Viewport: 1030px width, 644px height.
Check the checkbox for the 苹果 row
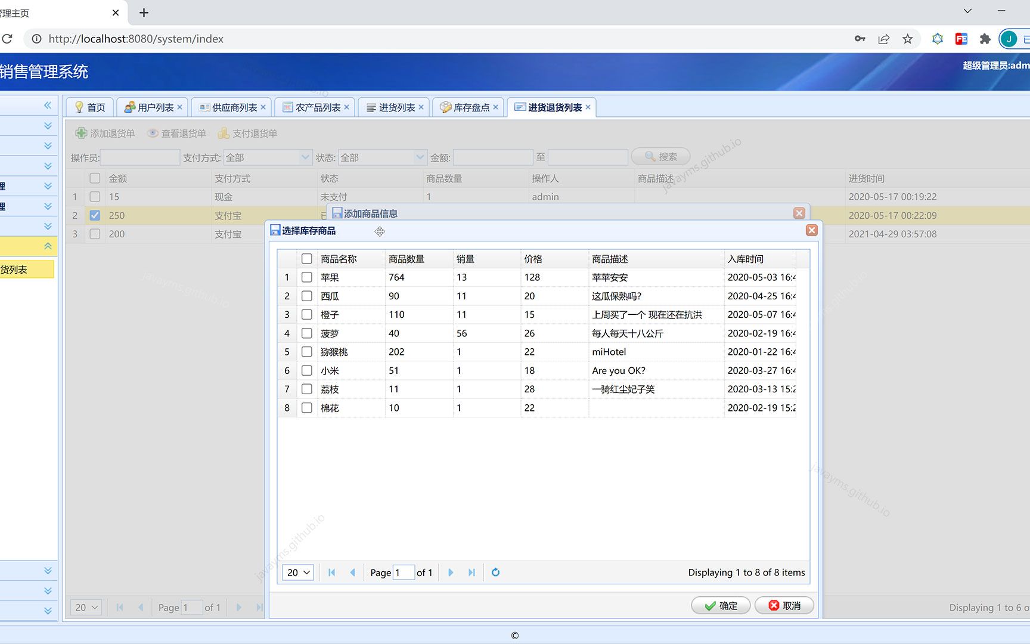pos(306,277)
